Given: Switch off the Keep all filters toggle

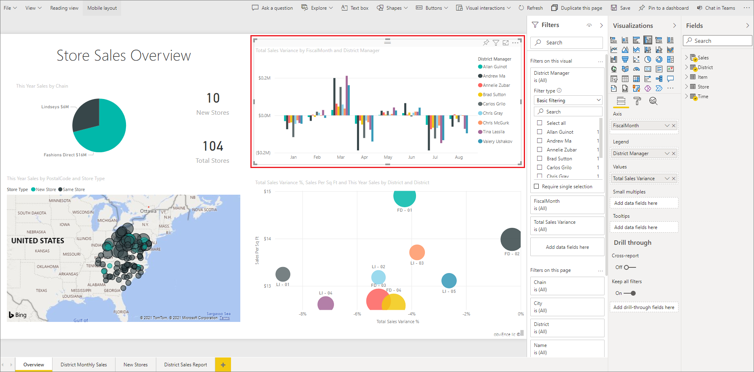Looking at the screenshot, I should 630,293.
